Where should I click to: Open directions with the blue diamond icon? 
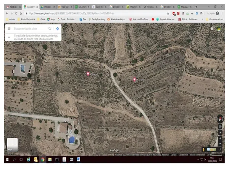[x=58, y=28]
